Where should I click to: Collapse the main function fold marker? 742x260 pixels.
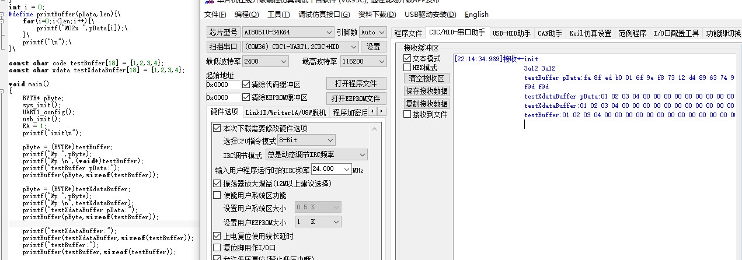click(3, 91)
